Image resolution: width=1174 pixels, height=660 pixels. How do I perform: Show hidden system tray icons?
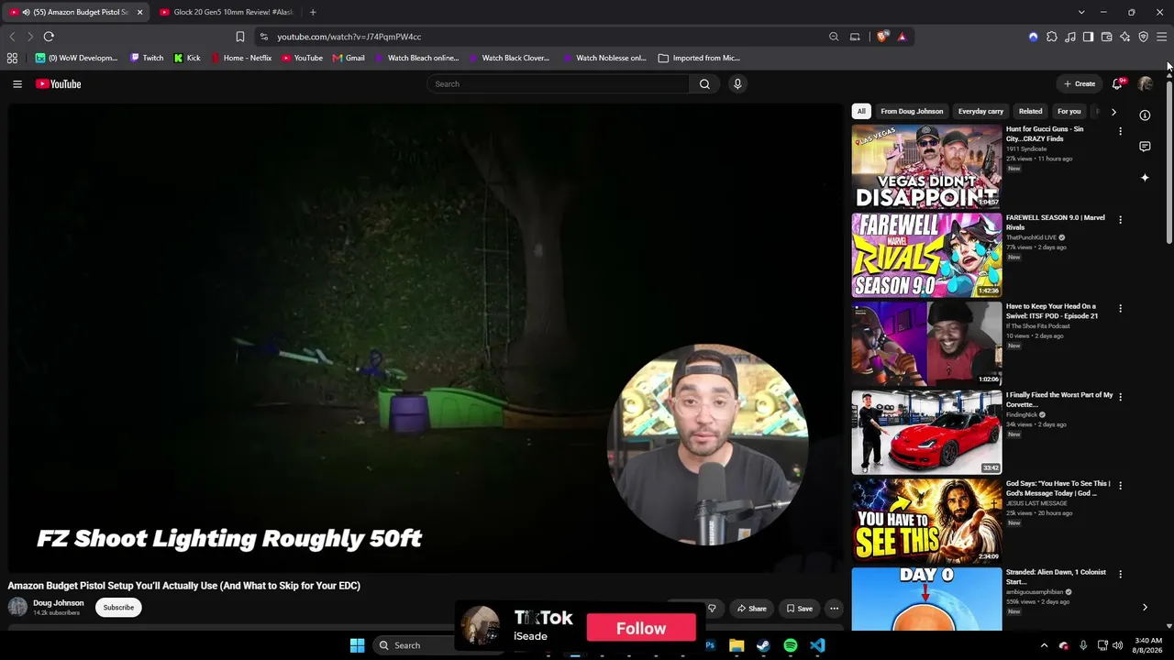1044,645
